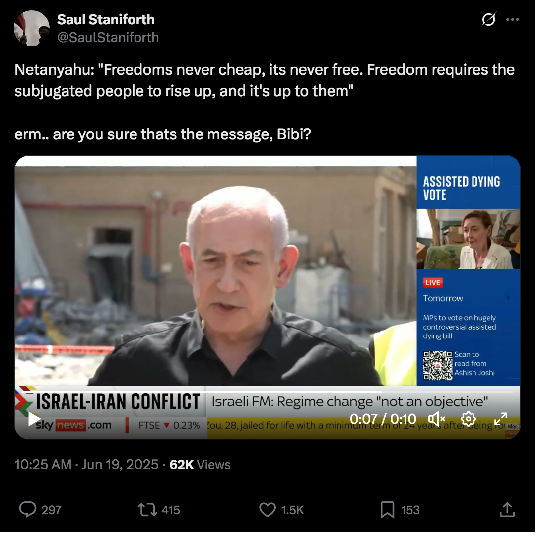Open the three-dots more options menu
Image resolution: width=540 pixels, height=536 pixels.
click(x=512, y=20)
